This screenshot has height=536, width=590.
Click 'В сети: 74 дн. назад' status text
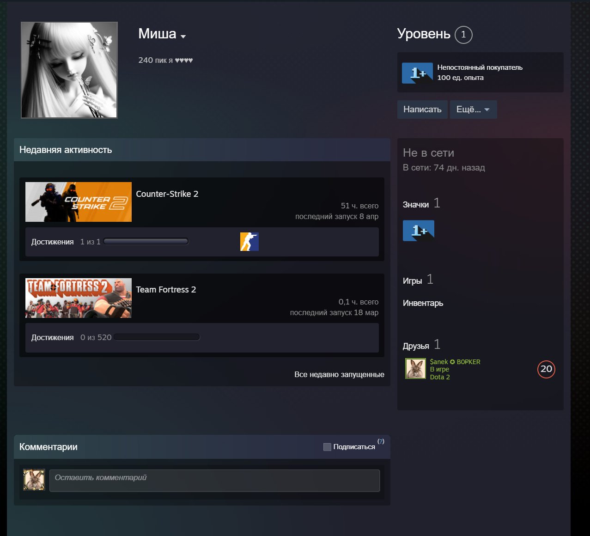pos(444,168)
